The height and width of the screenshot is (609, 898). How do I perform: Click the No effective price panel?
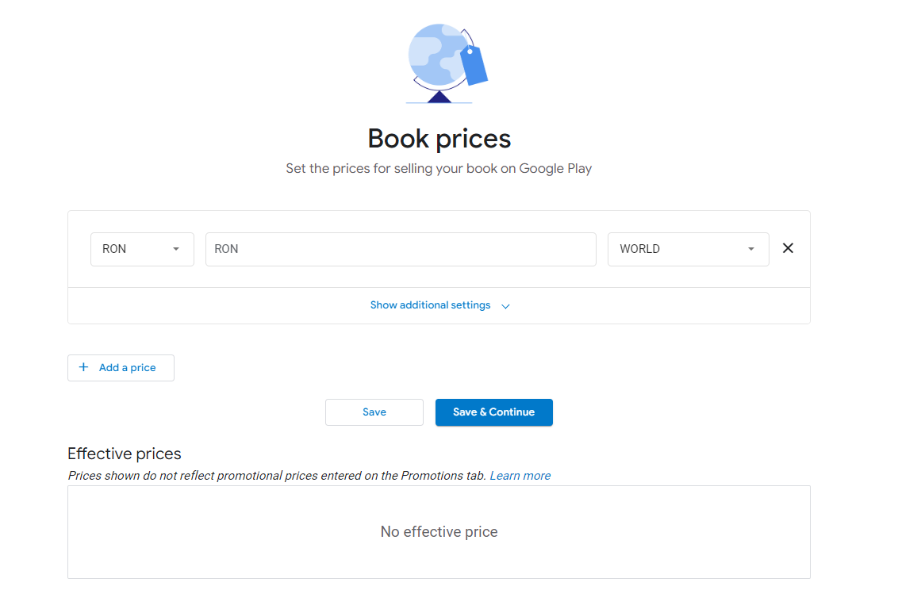click(439, 531)
